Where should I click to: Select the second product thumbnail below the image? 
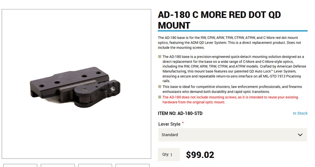(x=58, y=165)
